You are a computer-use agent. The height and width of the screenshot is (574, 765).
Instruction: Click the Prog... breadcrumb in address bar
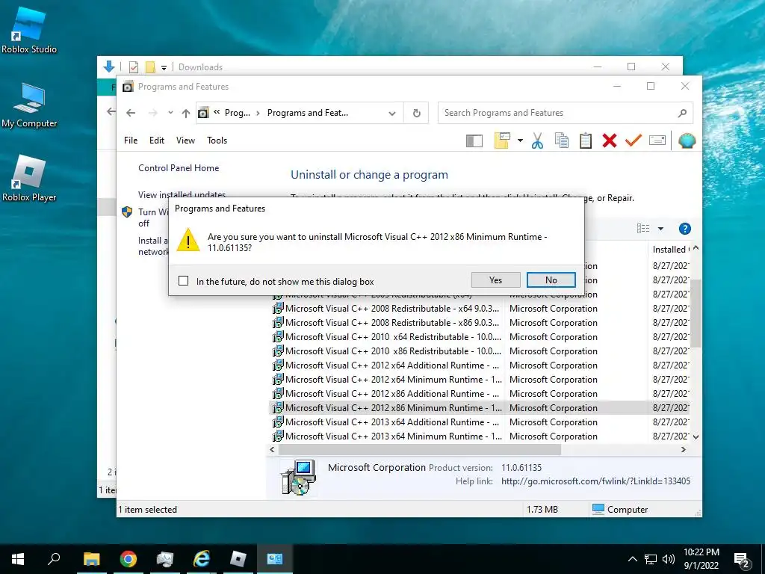click(x=237, y=113)
